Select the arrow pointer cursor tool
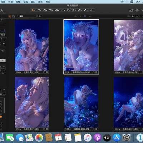 point(33,10)
